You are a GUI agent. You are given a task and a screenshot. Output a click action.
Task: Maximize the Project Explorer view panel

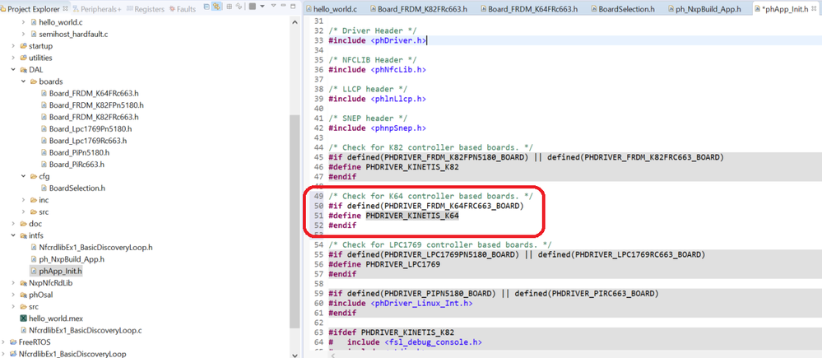[x=293, y=7]
